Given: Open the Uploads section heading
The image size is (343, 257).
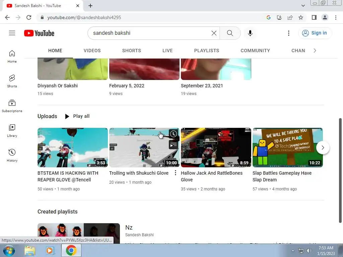Looking at the screenshot, I should click(x=47, y=116).
